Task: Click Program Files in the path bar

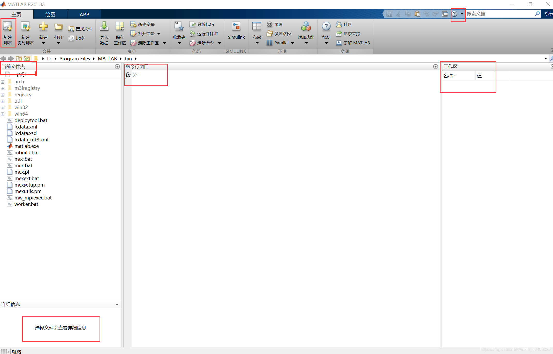Action: [75, 59]
